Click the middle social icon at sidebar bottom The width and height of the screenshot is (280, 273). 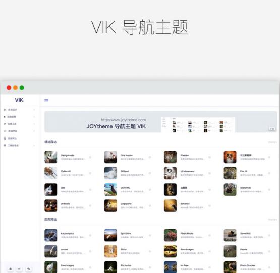tap(19, 269)
